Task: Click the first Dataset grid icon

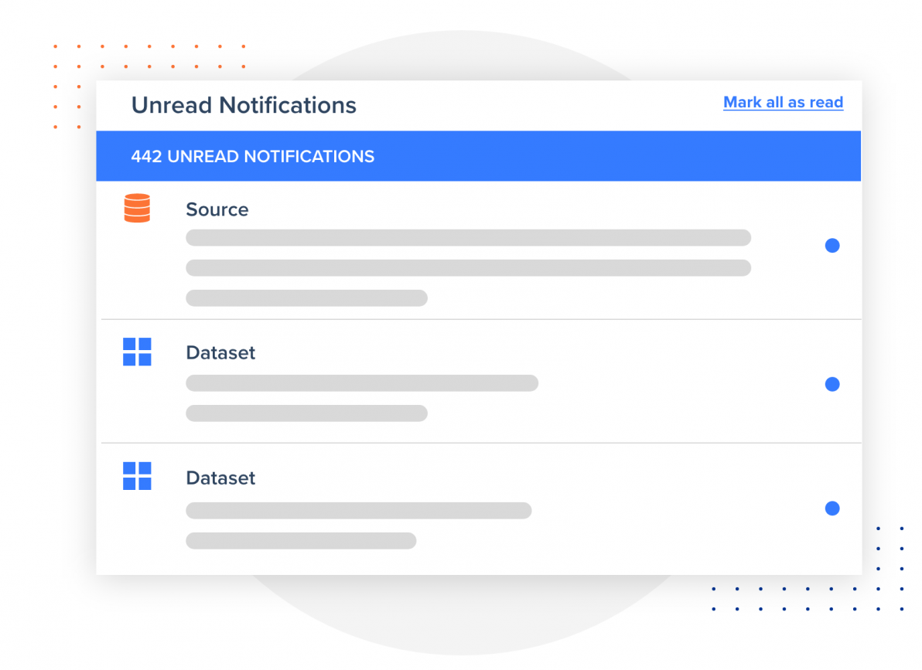Action: tap(137, 352)
